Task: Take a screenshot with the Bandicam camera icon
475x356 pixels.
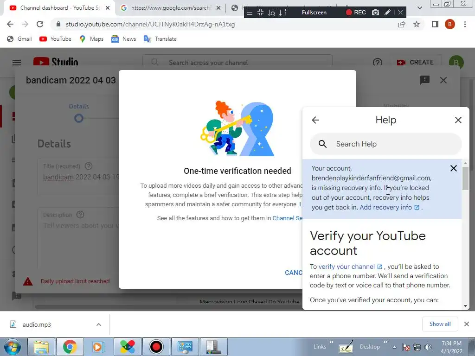Action: click(x=375, y=13)
